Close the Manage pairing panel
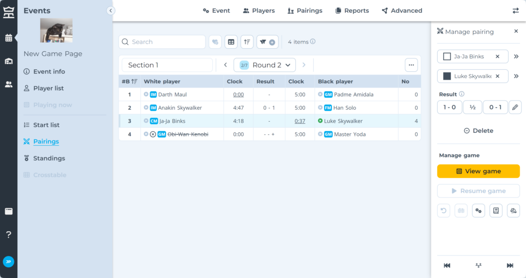 click(516, 31)
